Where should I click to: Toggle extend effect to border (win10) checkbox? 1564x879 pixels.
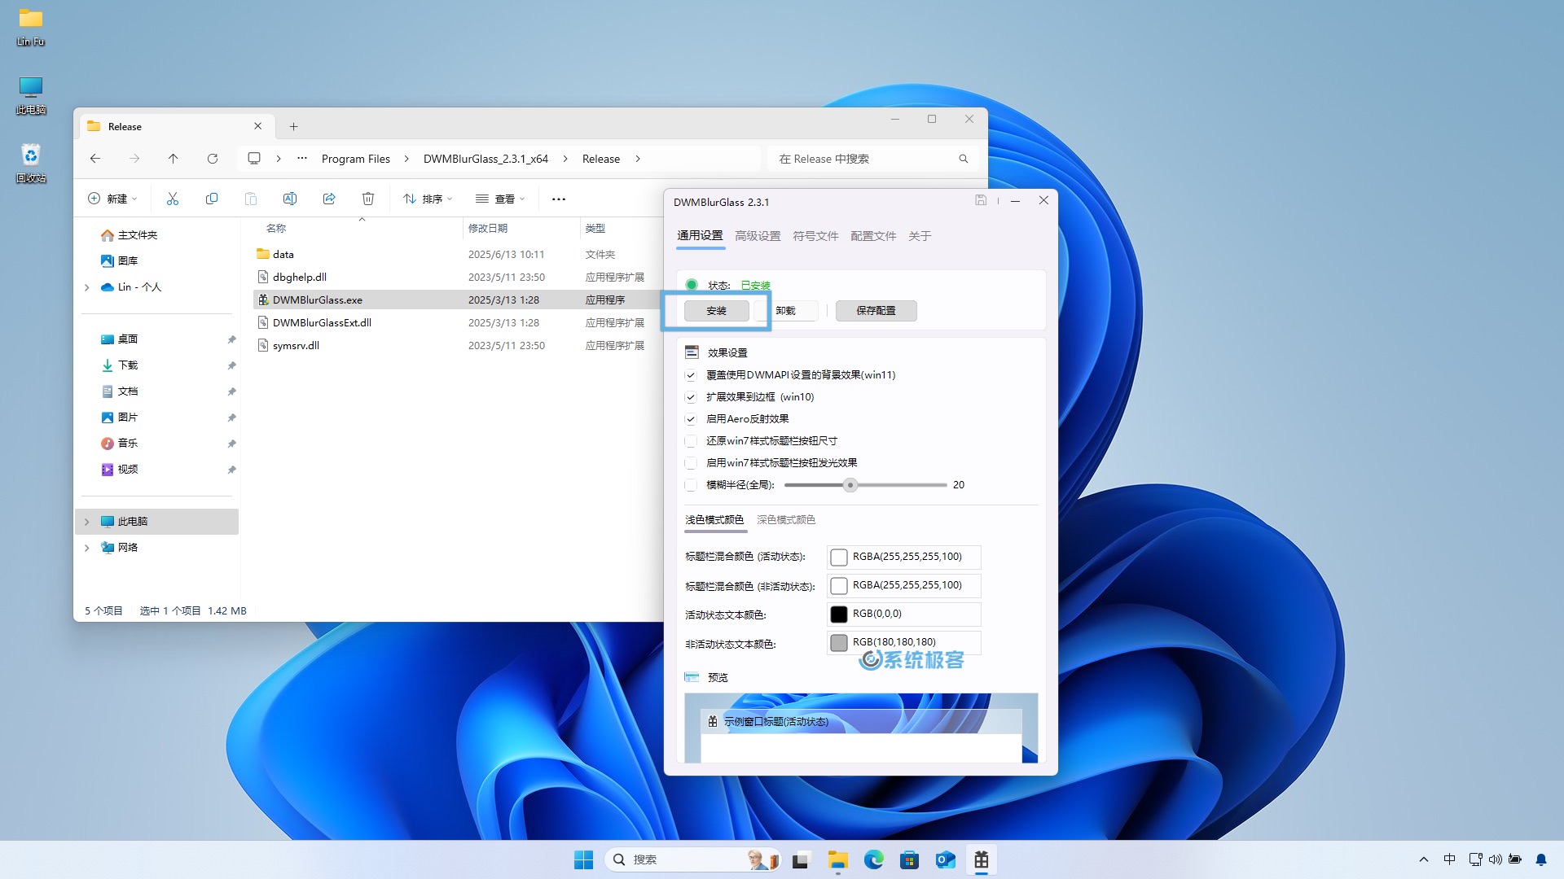point(691,397)
